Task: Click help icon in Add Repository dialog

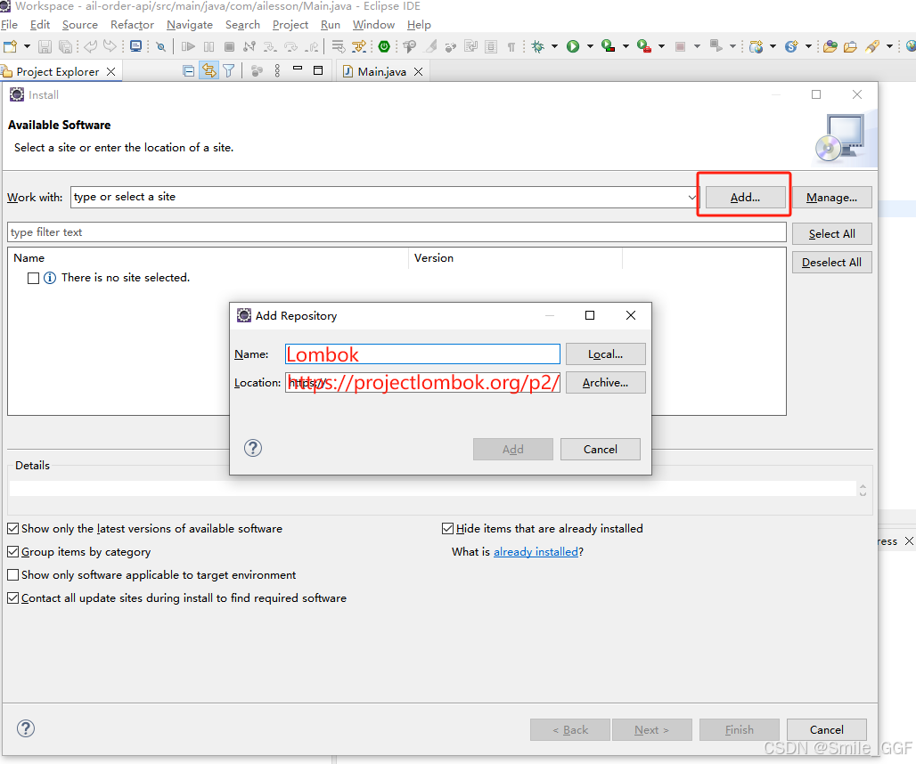Action: [x=253, y=448]
